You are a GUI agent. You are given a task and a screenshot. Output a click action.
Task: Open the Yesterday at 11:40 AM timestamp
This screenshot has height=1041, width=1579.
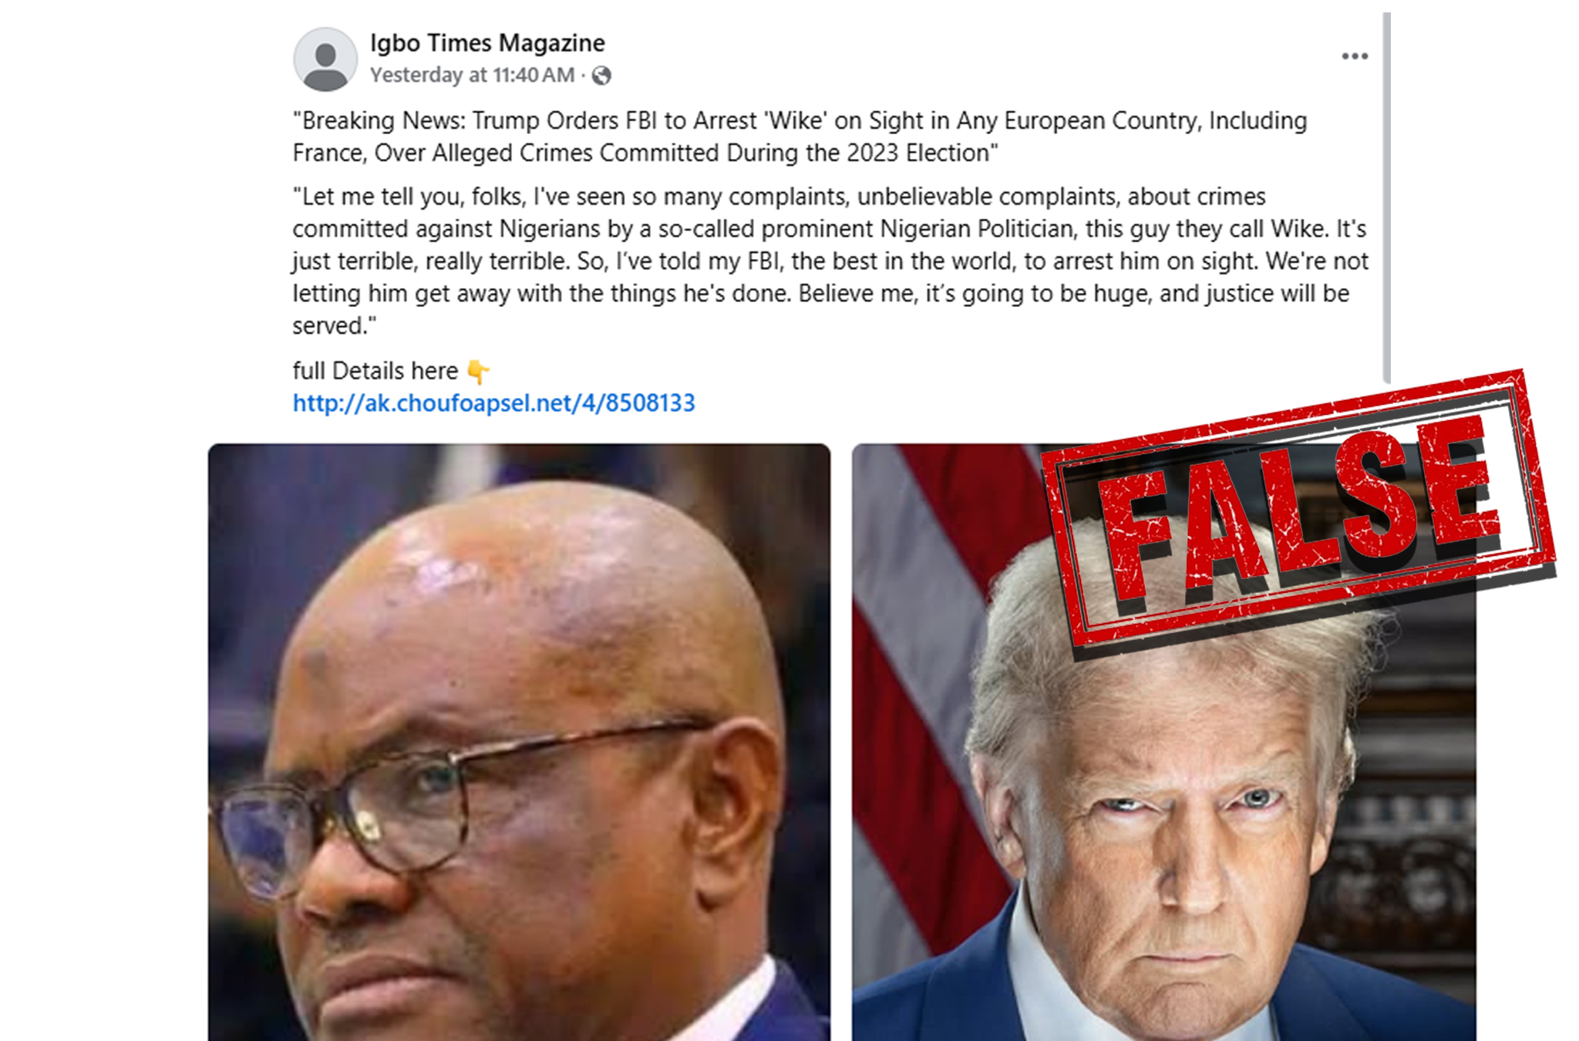(472, 75)
